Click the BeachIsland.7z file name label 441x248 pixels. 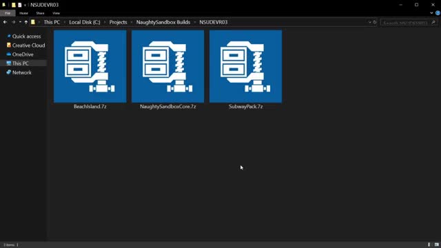click(x=90, y=107)
